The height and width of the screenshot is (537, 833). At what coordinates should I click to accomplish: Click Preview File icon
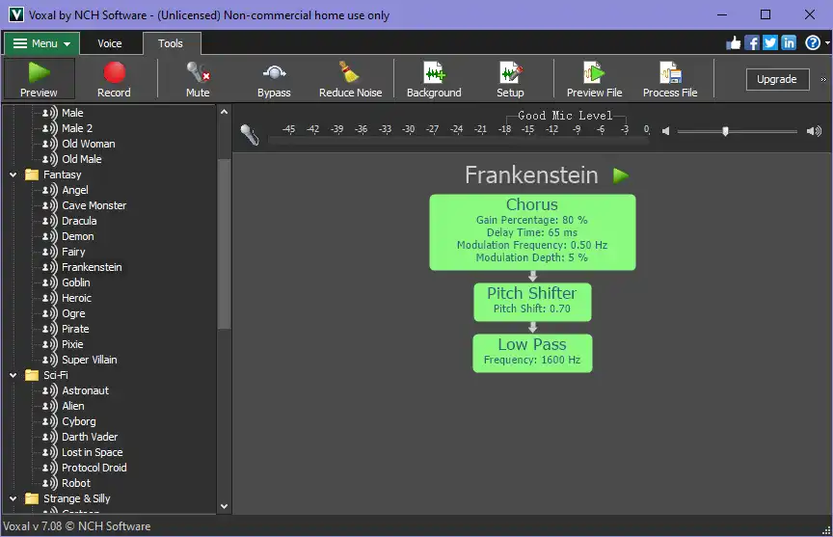coord(594,79)
